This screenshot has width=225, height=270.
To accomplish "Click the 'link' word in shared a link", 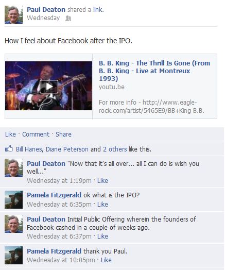I will coord(98,10).
